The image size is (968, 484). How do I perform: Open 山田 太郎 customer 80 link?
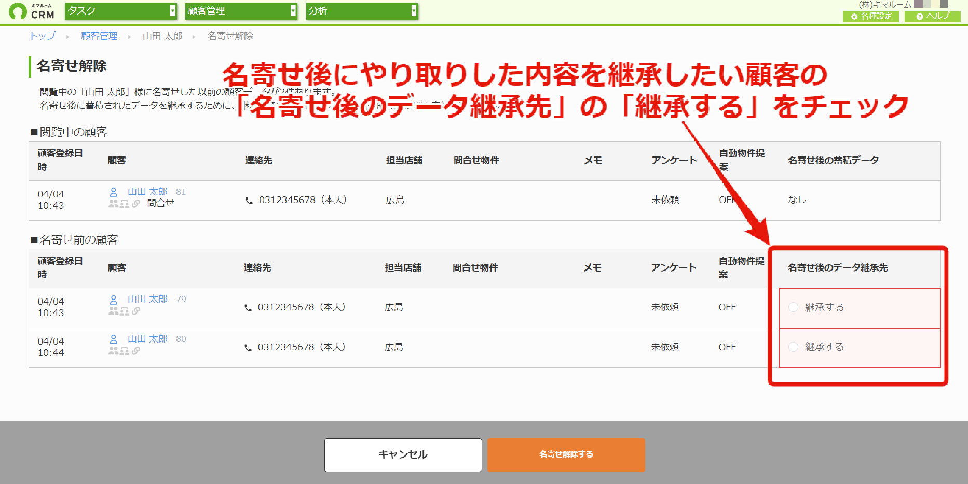147,339
